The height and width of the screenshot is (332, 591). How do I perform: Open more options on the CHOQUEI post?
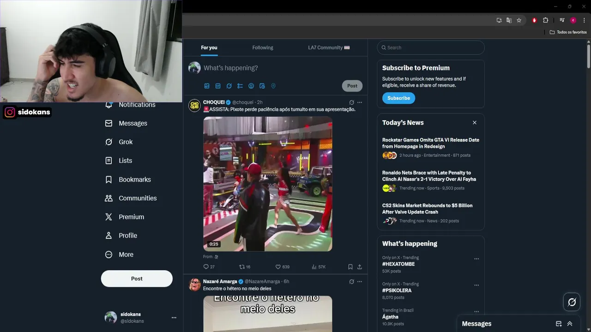(360, 102)
